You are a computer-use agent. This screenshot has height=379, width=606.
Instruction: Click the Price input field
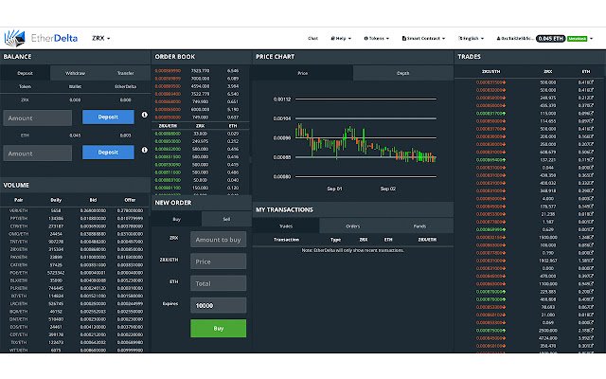(x=219, y=262)
